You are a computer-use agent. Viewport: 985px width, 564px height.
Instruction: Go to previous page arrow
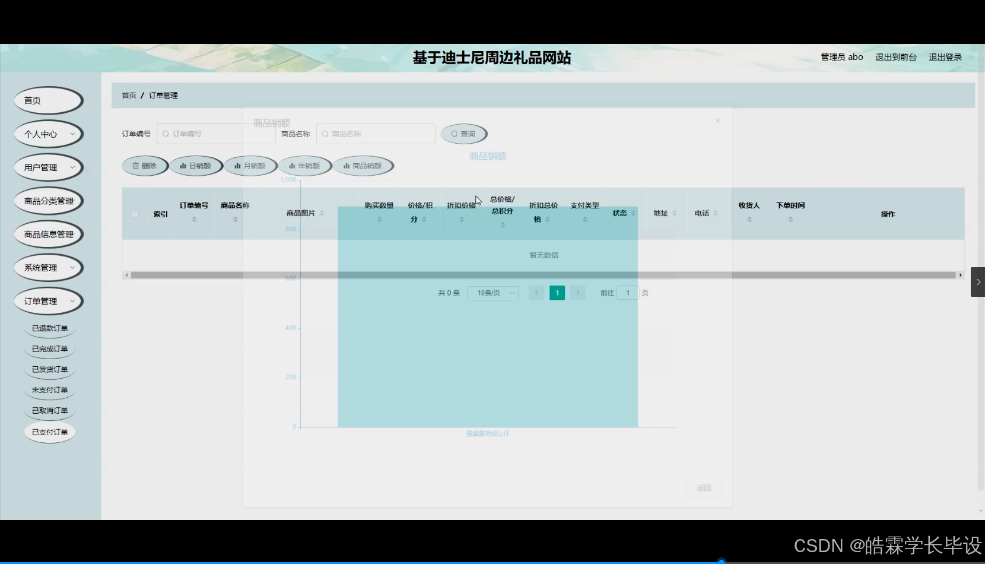536,293
